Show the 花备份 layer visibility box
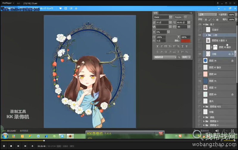The image size is (238, 150). click(x=200, y=30)
